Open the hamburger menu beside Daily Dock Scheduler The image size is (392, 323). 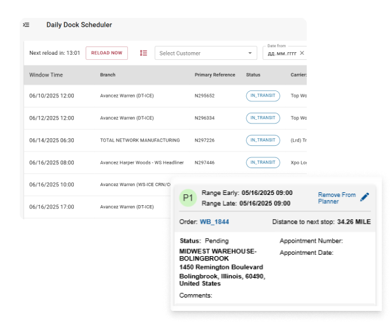26,25
